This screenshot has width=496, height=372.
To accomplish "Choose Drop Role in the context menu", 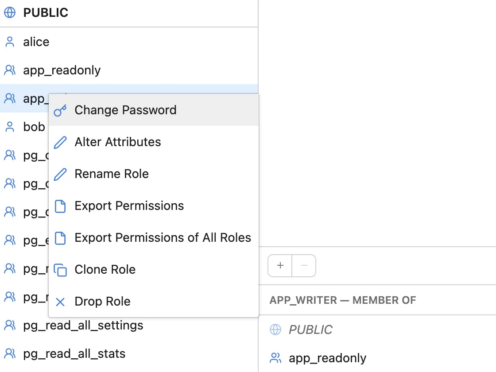I will [154, 302].
